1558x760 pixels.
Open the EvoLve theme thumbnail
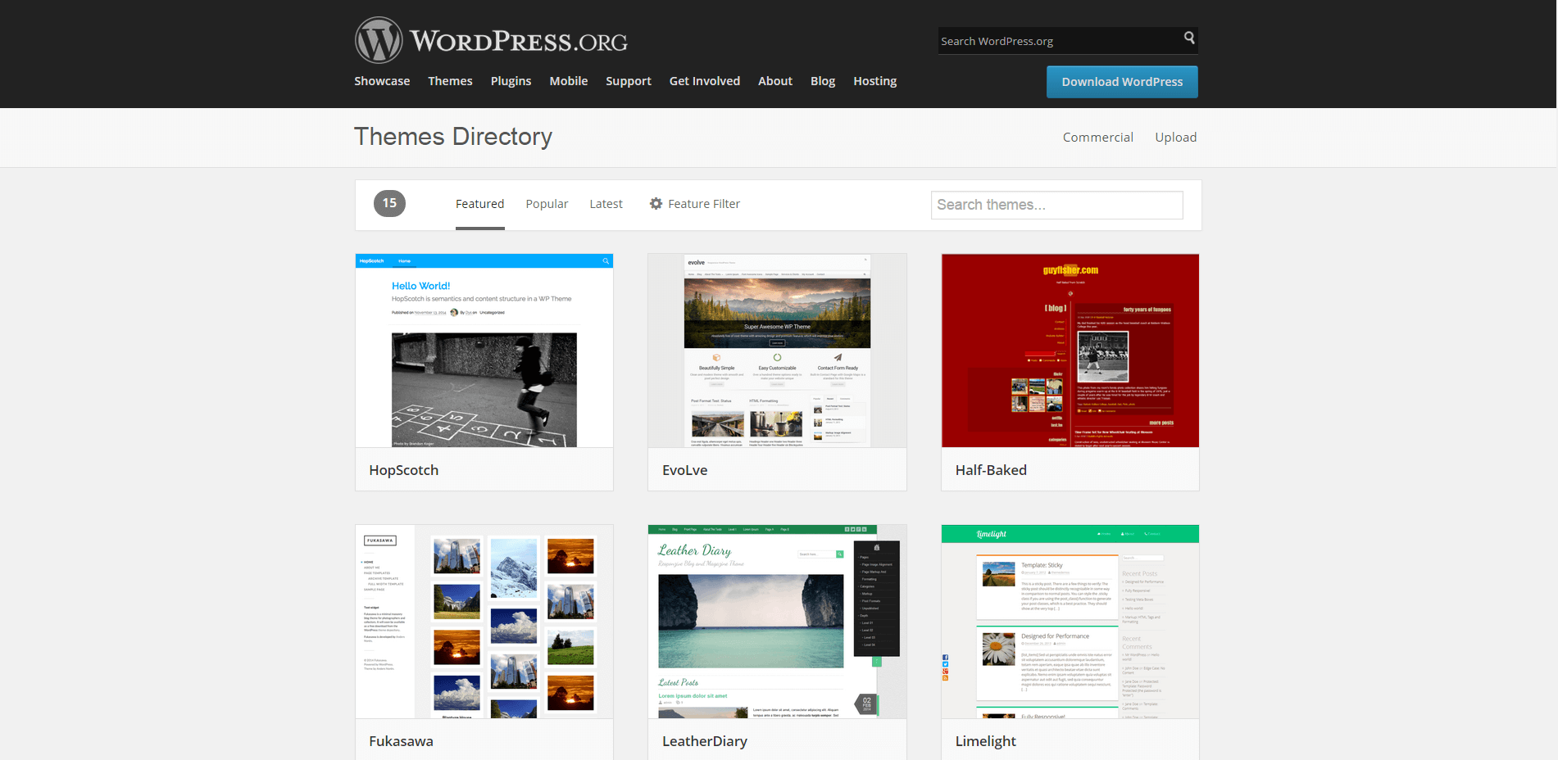click(x=777, y=351)
